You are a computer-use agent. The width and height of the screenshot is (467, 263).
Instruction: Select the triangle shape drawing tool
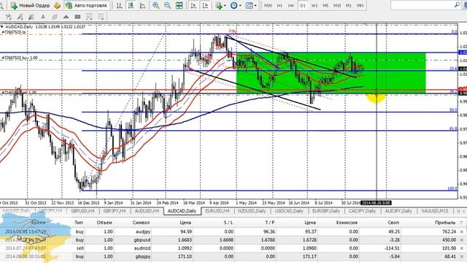[x=66, y=17]
